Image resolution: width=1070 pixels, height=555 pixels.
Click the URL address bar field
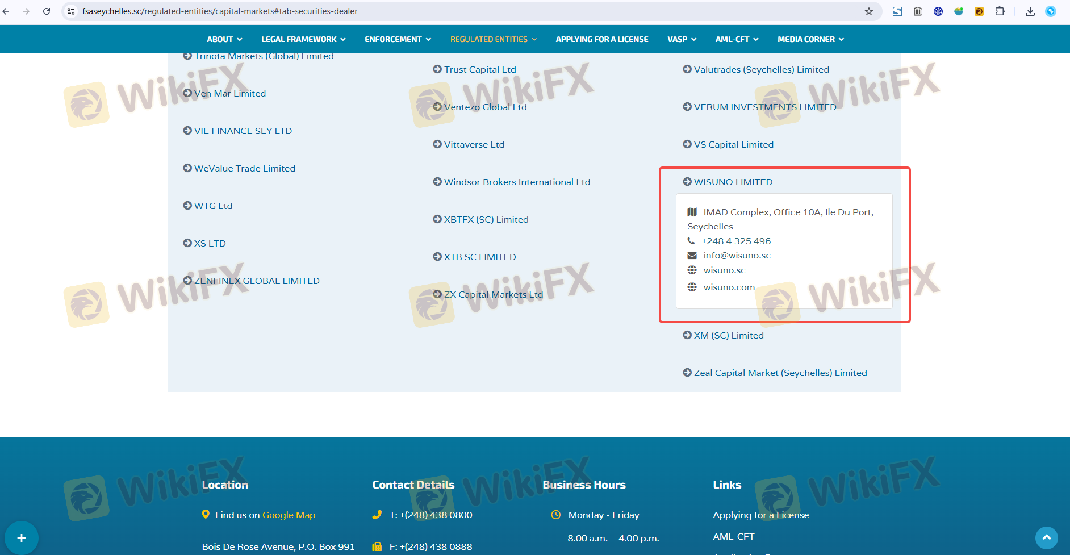tap(454, 11)
